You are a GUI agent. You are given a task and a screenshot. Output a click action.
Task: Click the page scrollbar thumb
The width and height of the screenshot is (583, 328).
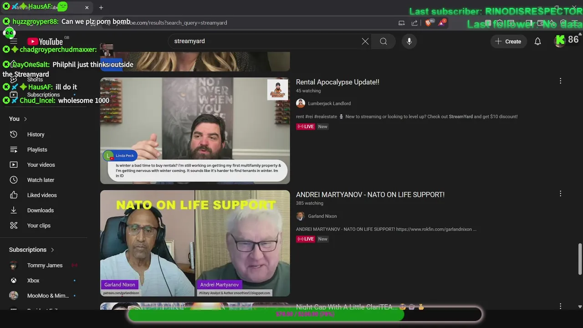[580, 259]
